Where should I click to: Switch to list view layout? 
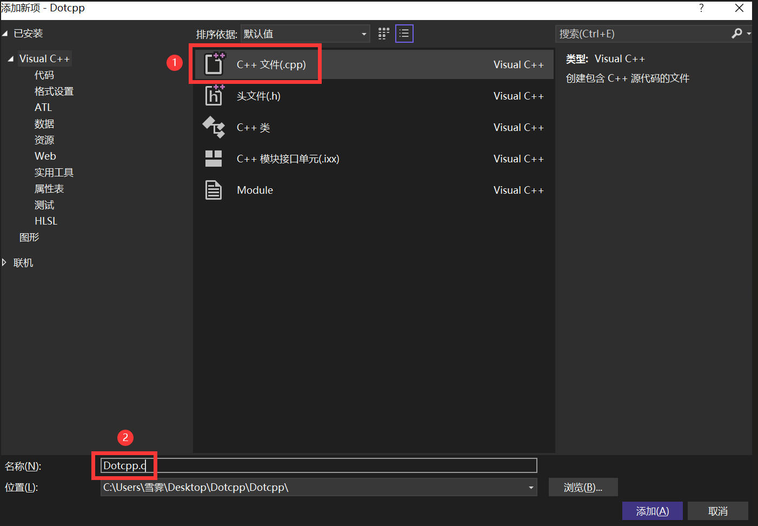tap(404, 34)
